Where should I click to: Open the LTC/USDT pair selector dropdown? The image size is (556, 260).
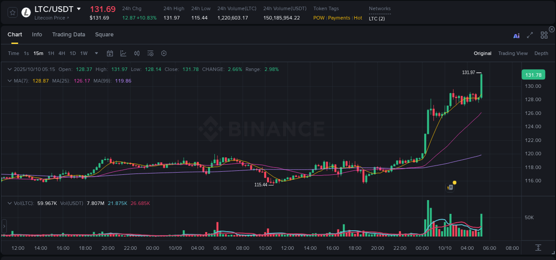tap(78, 9)
